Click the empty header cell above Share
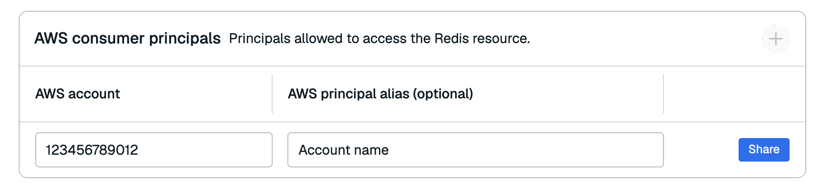Image resolution: width=820 pixels, height=188 pixels. pos(735,94)
